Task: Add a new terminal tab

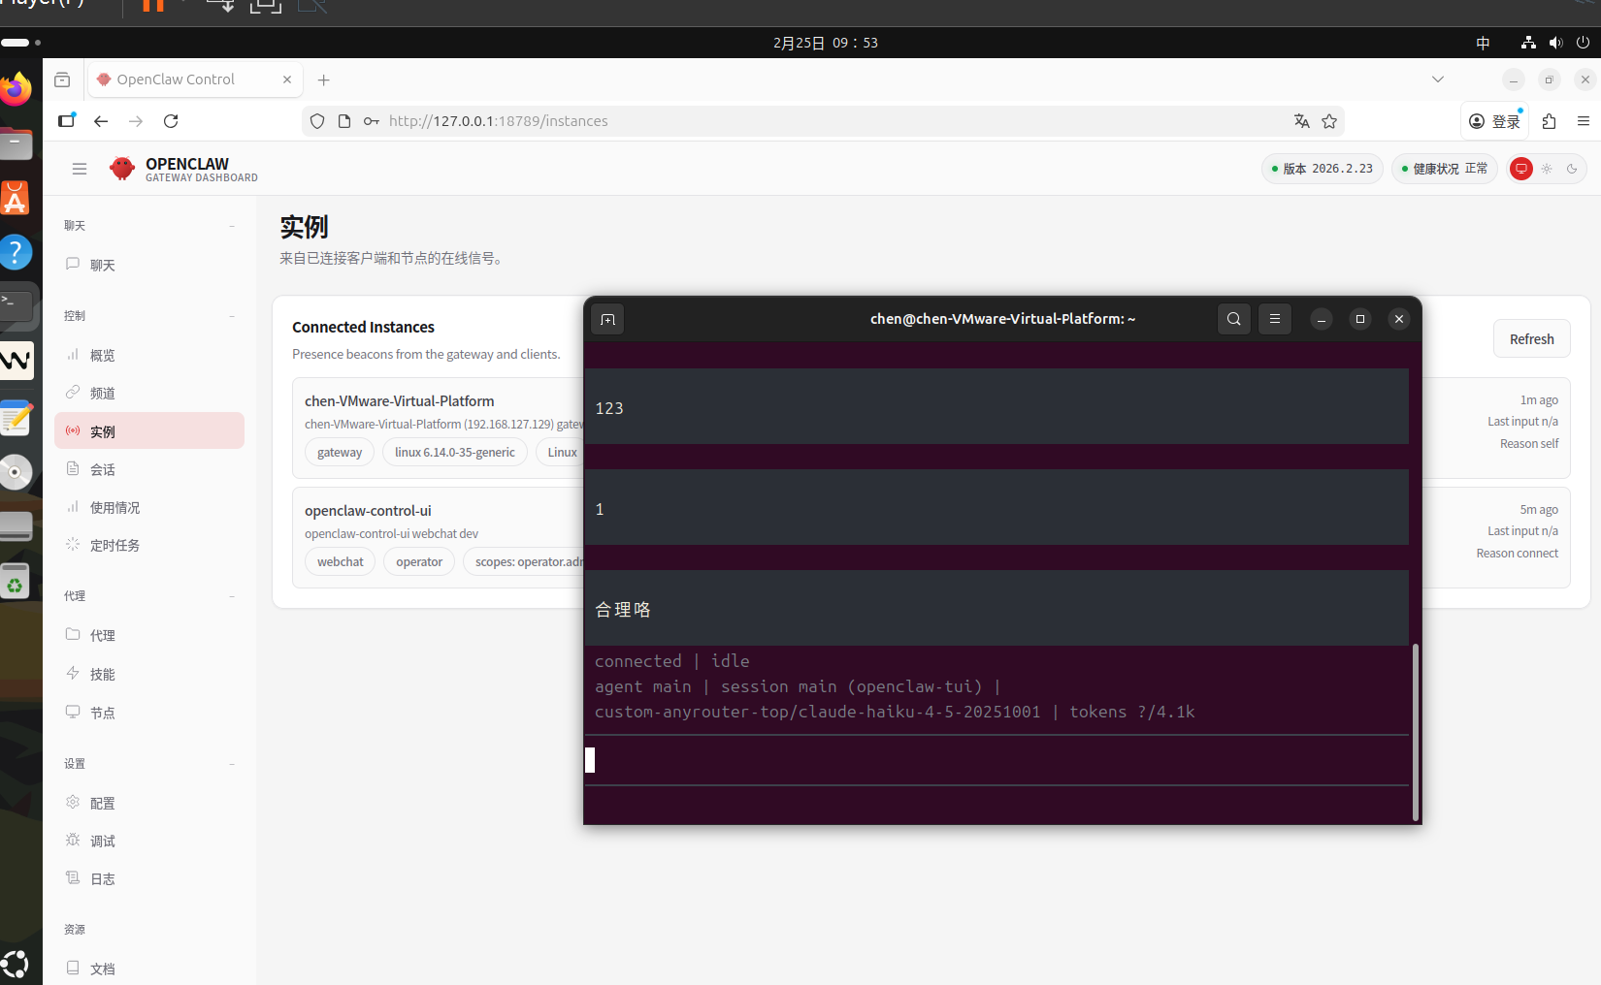Action: [607, 319]
